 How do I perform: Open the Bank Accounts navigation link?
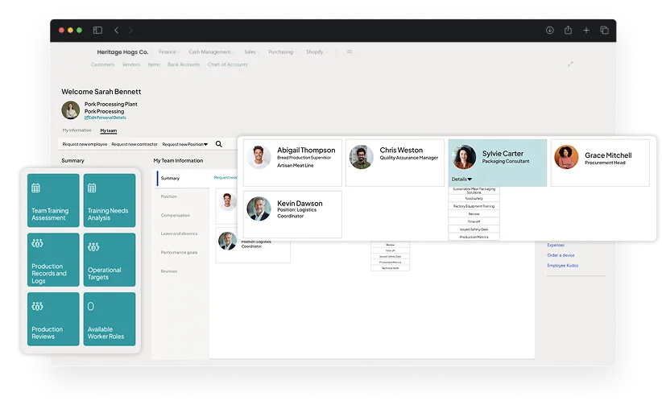click(184, 64)
